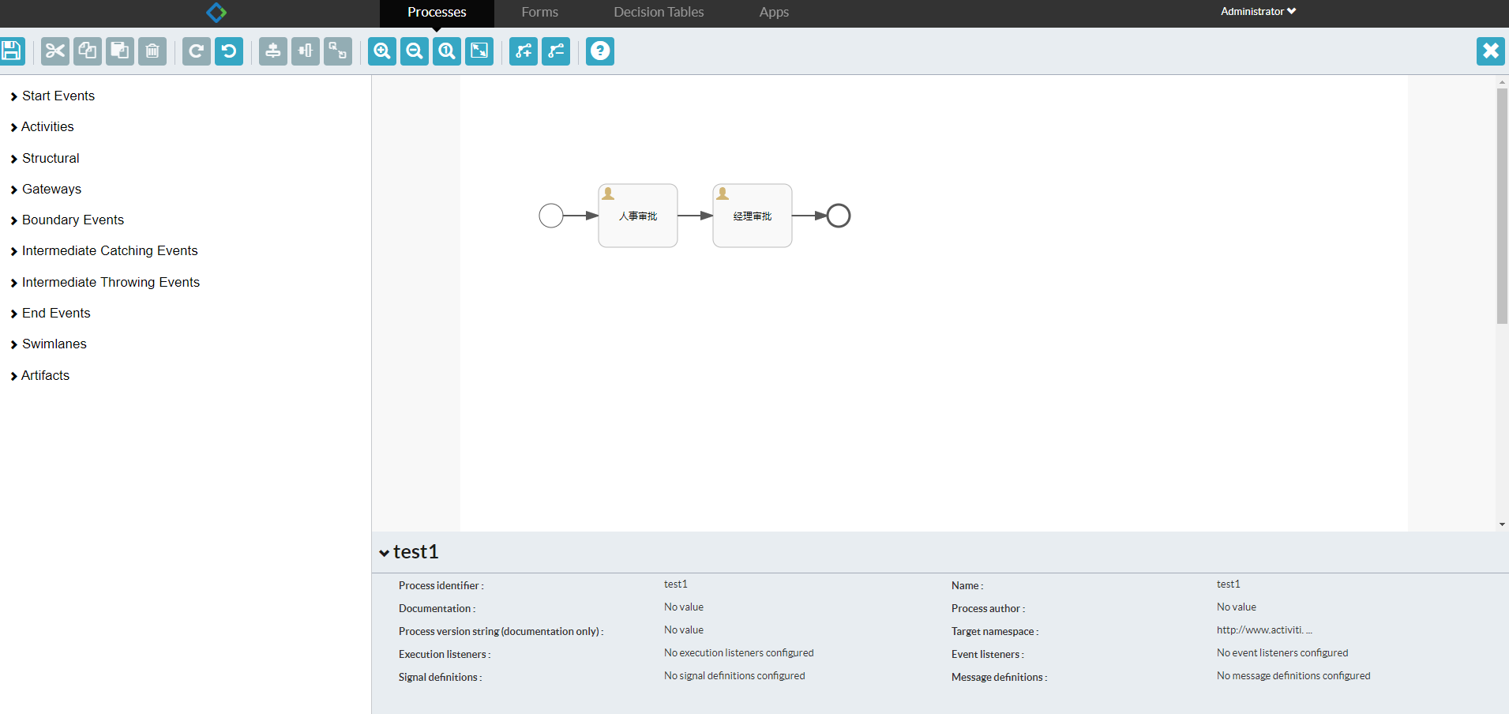
Task: Click the canvas vertical scrollbar thumb
Action: (1502, 205)
